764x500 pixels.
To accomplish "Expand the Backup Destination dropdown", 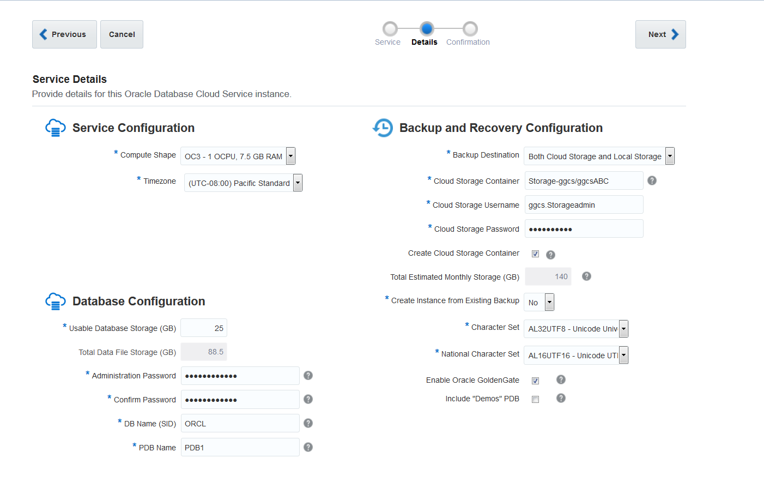I will click(669, 155).
